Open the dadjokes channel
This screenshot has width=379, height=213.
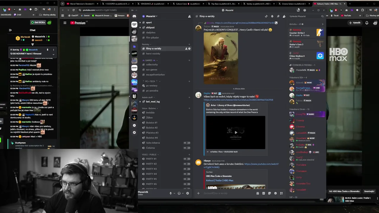pos(166,33)
